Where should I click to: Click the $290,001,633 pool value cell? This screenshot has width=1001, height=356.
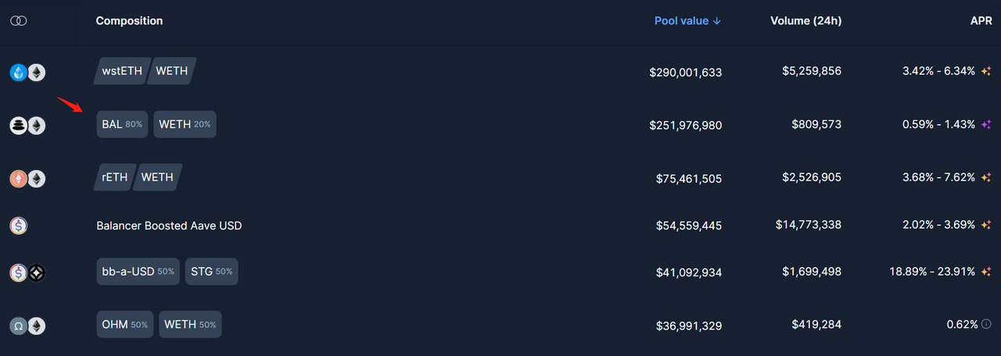tap(685, 72)
